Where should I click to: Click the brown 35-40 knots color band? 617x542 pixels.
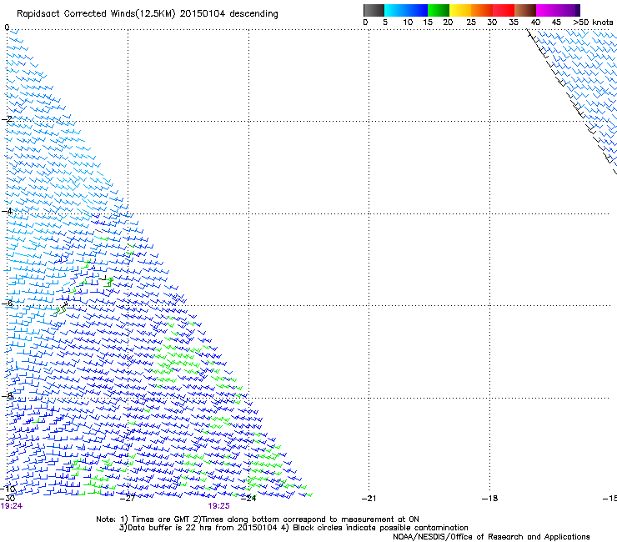coord(525,10)
